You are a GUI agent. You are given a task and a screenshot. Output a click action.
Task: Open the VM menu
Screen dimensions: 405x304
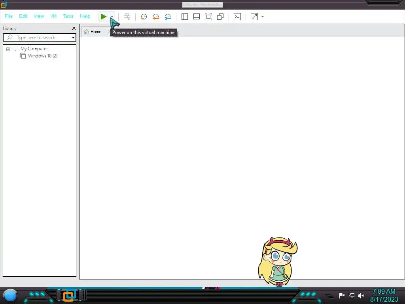(x=53, y=16)
